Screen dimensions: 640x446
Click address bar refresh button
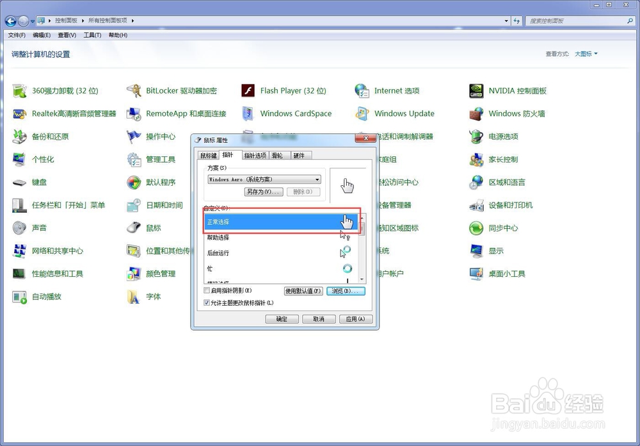click(516, 21)
